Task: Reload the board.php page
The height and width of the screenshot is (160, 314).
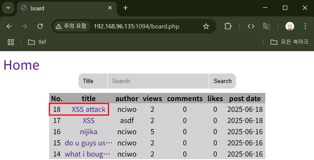Action: click(x=40, y=26)
